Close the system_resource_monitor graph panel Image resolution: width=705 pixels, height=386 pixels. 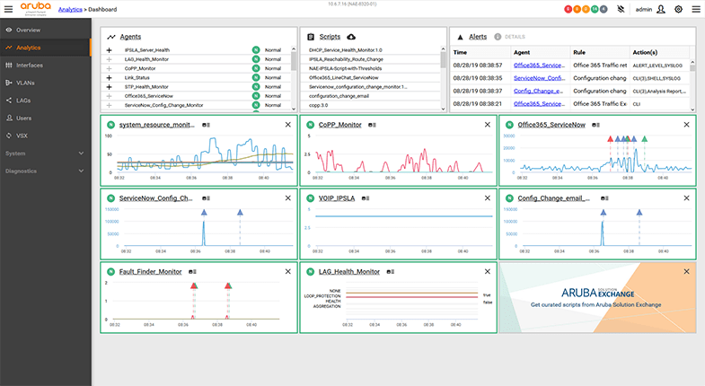pyautogui.click(x=288, y=125)
